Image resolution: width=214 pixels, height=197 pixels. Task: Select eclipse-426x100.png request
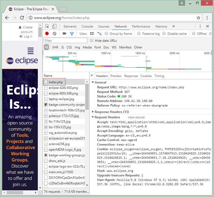tap(64, 88)
